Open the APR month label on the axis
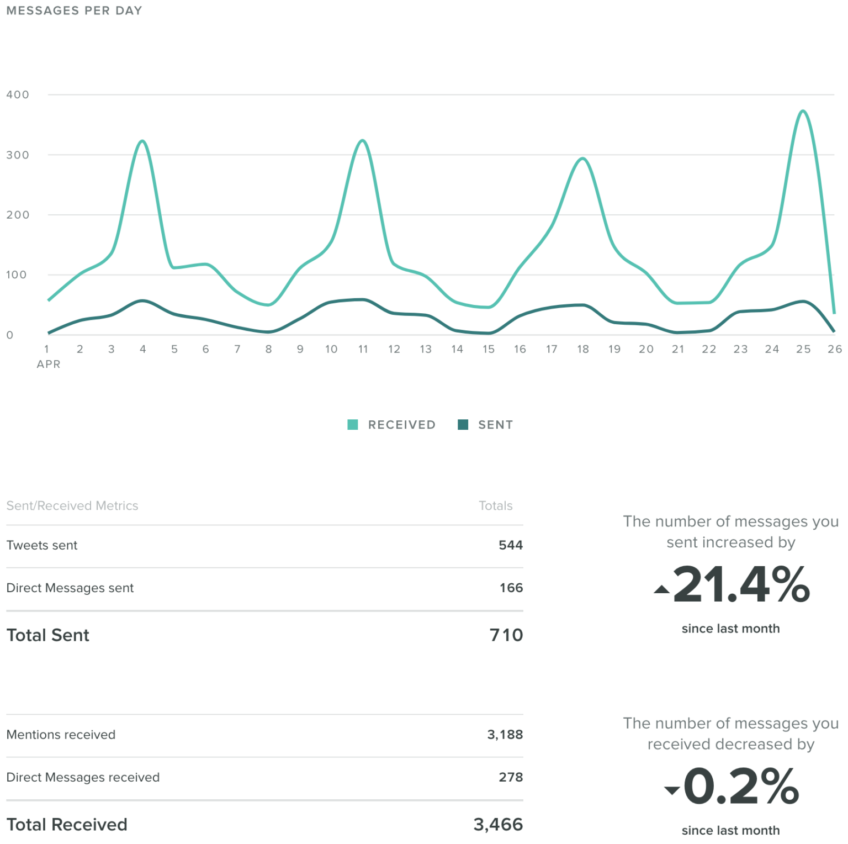Image resolution: width=848 pixels, height=844 pixels. click(49, 364)
